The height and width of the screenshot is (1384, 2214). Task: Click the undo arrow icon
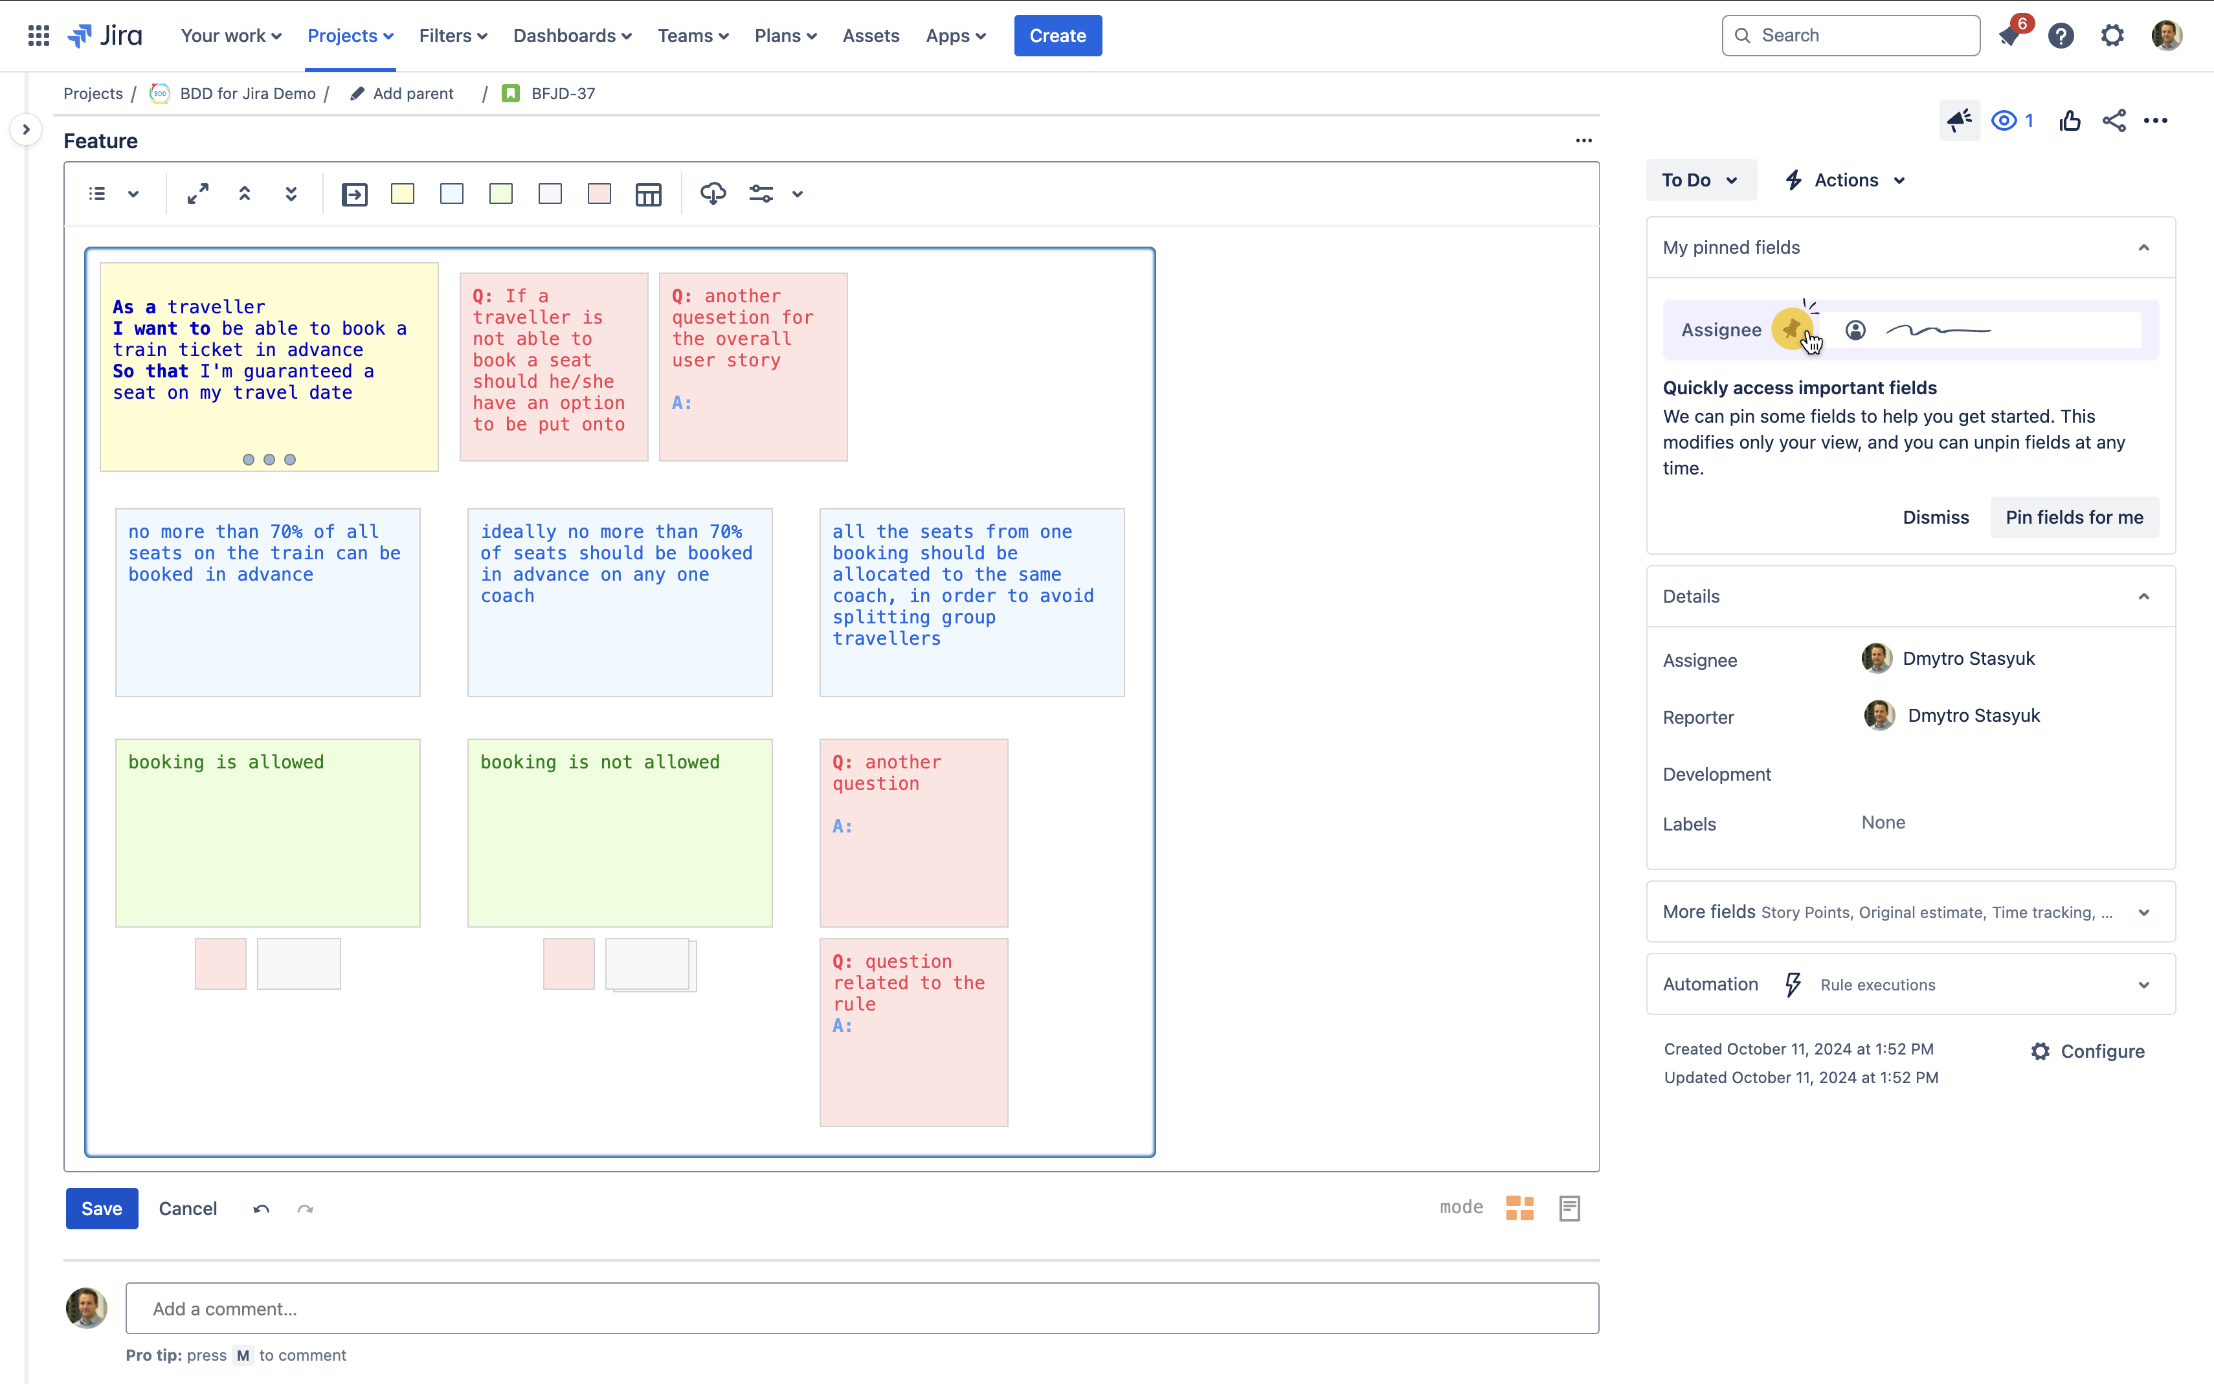(262, 1209)
